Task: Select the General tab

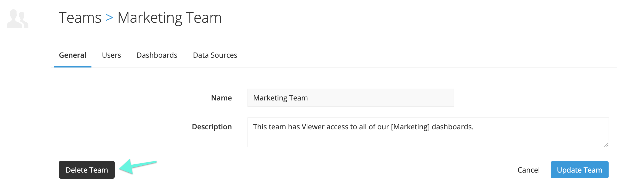Action: point(73,55)
